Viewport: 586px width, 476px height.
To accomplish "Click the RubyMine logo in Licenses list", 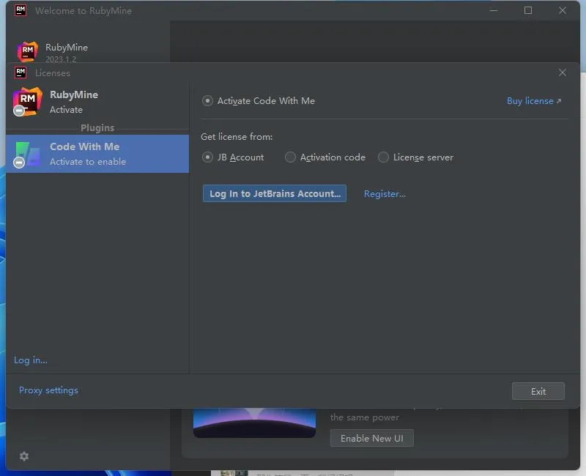I will click(x=27, y=101).
